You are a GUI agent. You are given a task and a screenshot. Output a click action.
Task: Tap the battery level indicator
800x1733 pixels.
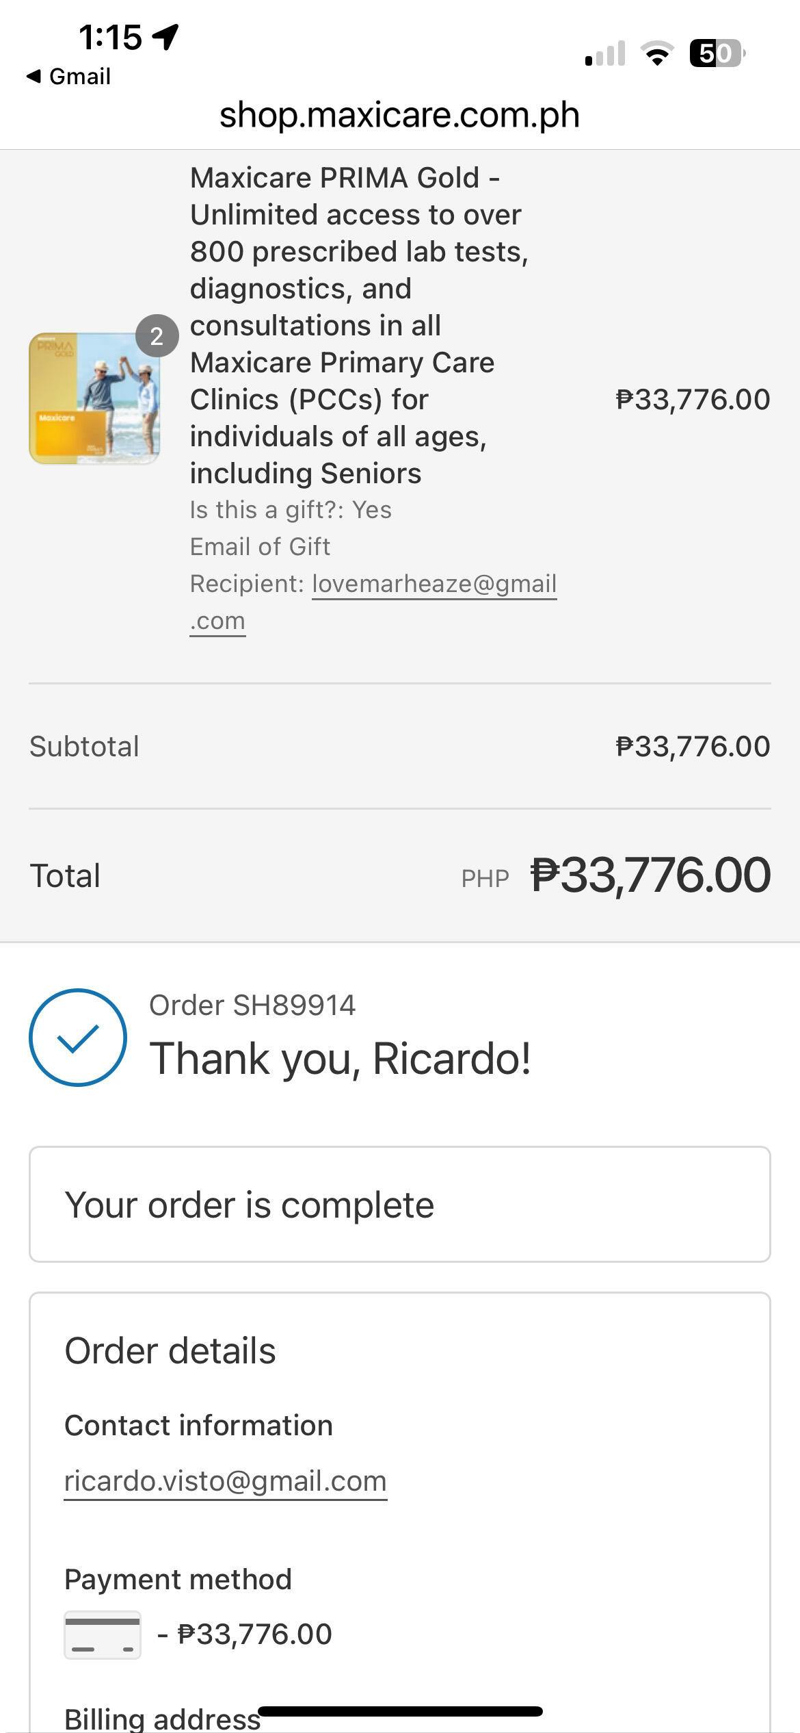(x=717, y=53)
